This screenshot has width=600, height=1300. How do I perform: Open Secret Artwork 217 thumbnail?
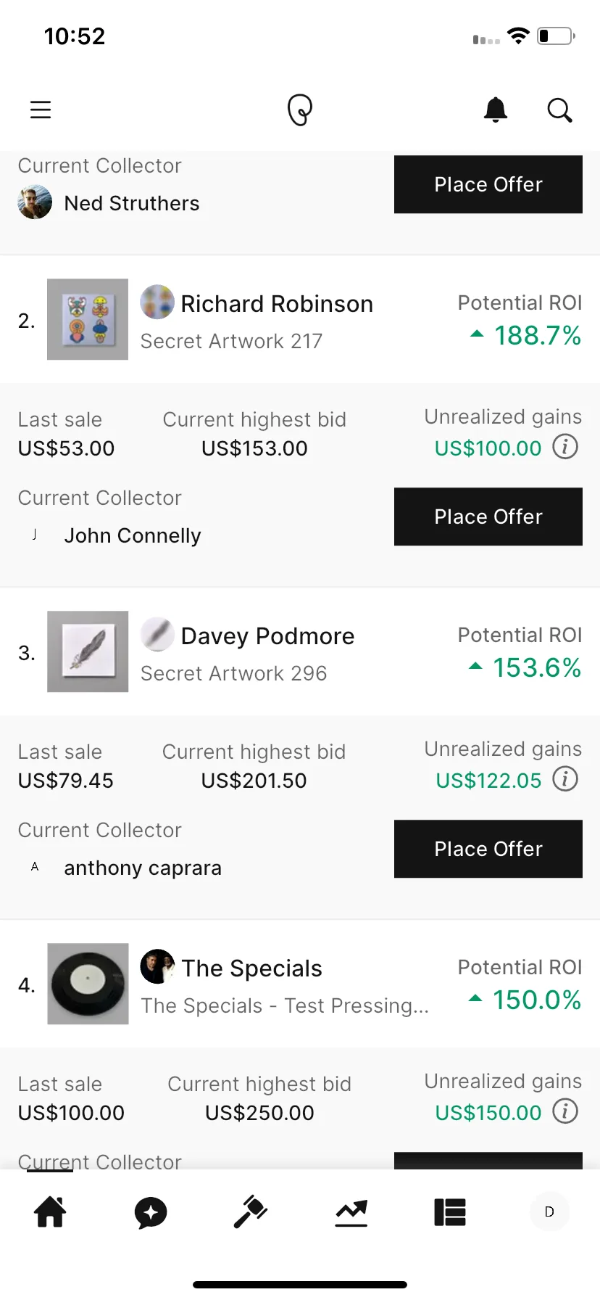click(x=88, y=319)
